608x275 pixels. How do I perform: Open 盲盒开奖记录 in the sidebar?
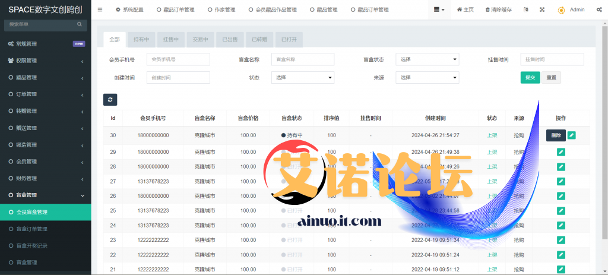tap(45, 245)
